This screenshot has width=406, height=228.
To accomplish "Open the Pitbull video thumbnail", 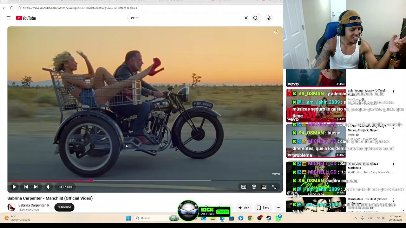I will click(x=316, y=141).
